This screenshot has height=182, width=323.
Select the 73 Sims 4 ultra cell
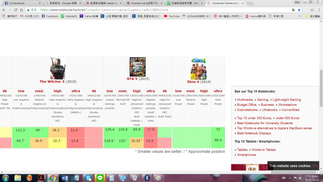pyautogui.click(x=218, y=132)
